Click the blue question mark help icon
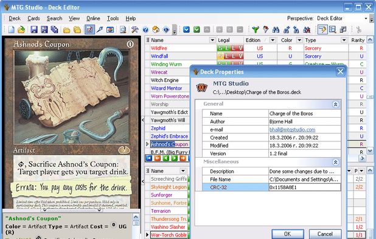The width and height of the screenshot is (376, 239). click(x=145, y=30)
